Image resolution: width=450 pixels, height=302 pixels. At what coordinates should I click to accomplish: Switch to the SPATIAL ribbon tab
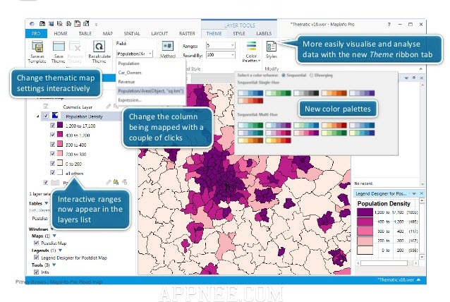point(132,34)
